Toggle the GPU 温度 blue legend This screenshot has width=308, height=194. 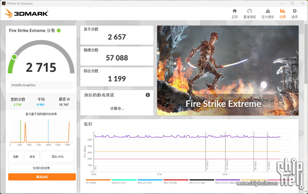tap(150, 181)
